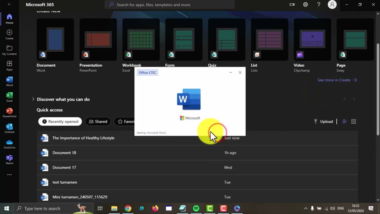Switch to list view layout

[344, 121]
